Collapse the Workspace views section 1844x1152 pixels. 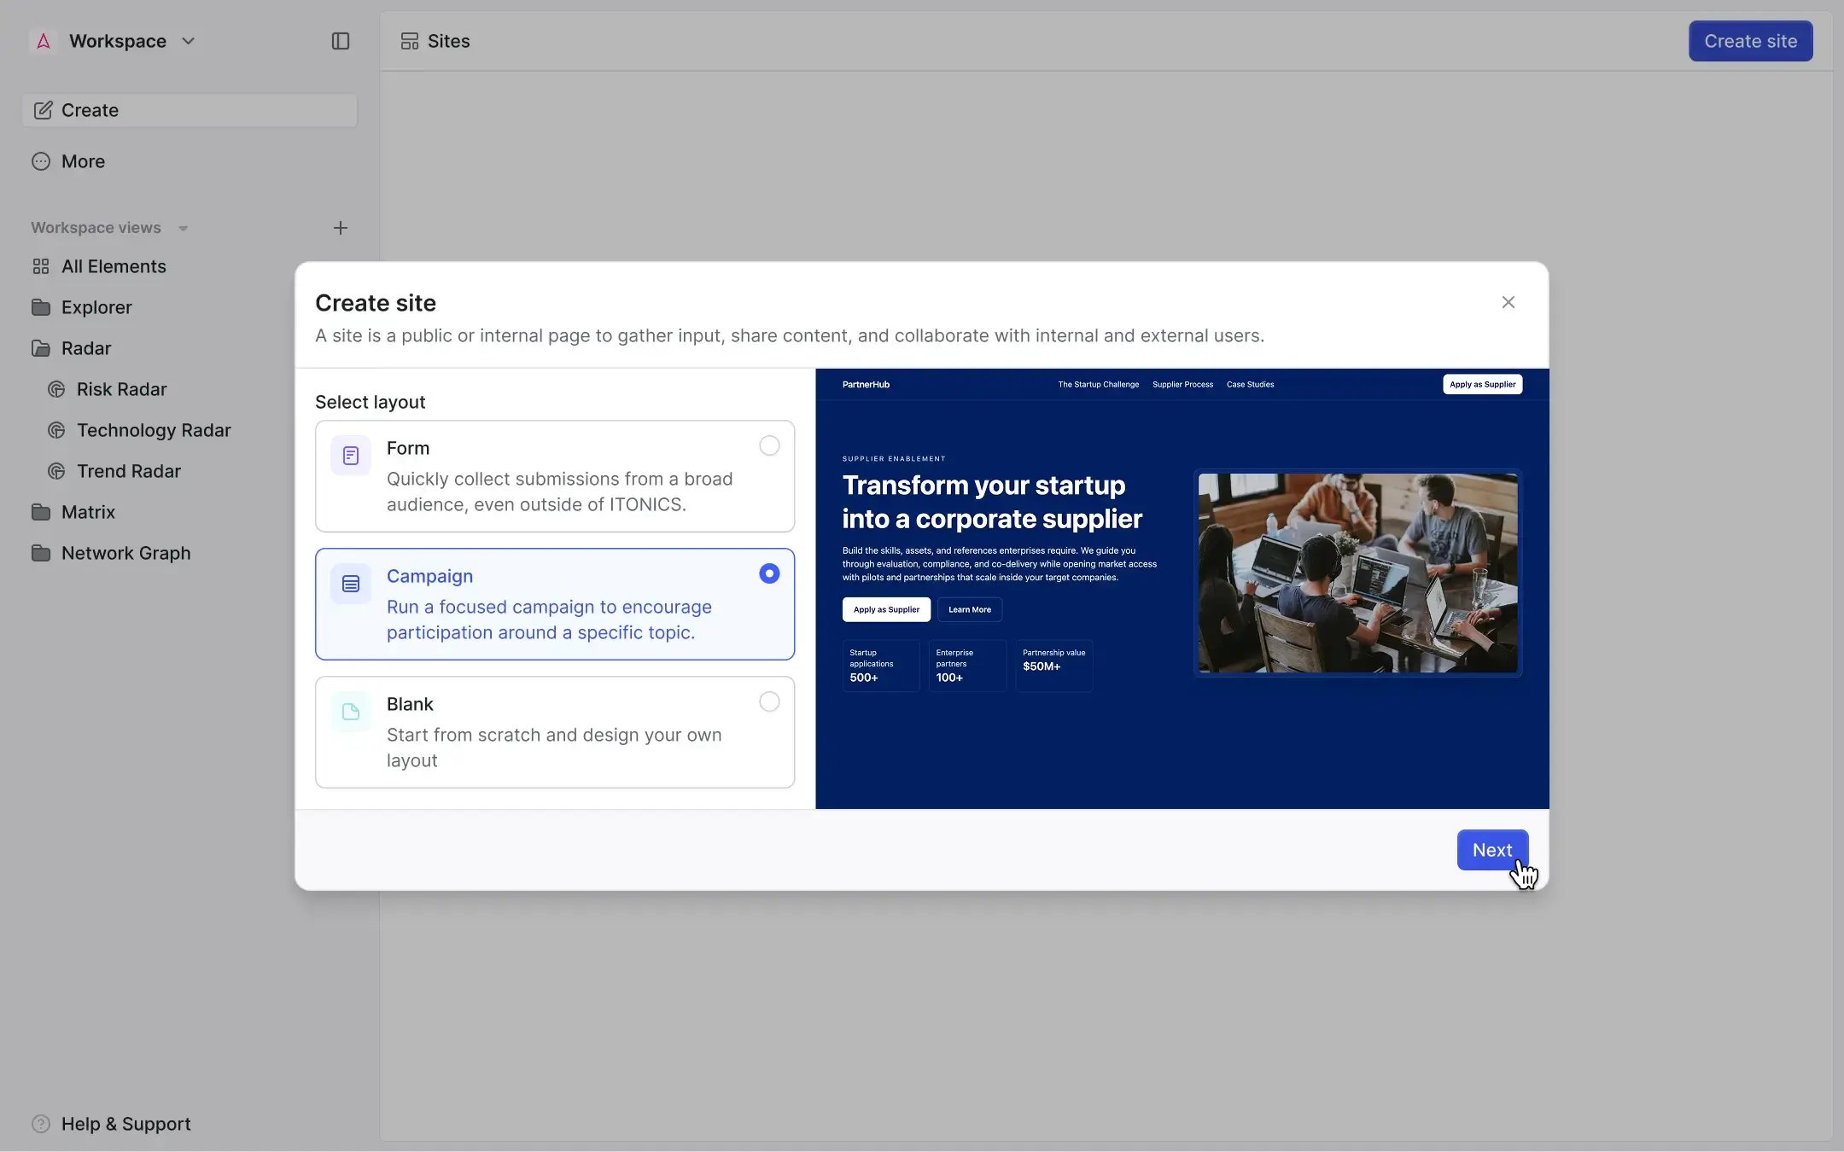(x=183, y=228)
